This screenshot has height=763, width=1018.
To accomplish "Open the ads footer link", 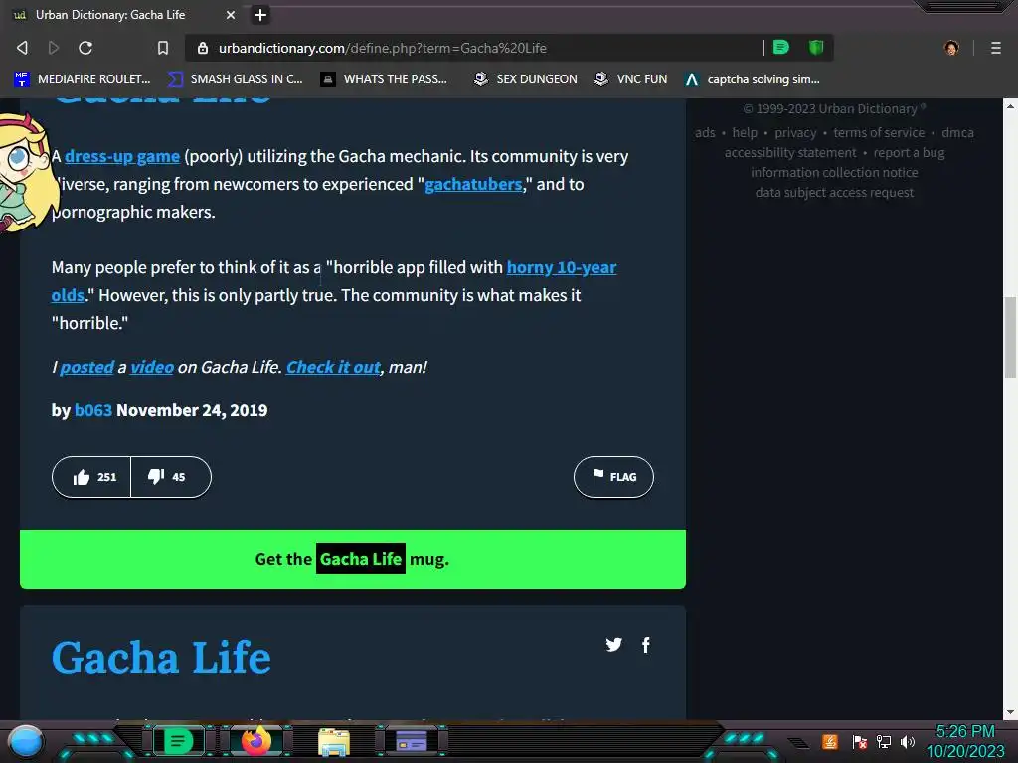I will (705, 133).
